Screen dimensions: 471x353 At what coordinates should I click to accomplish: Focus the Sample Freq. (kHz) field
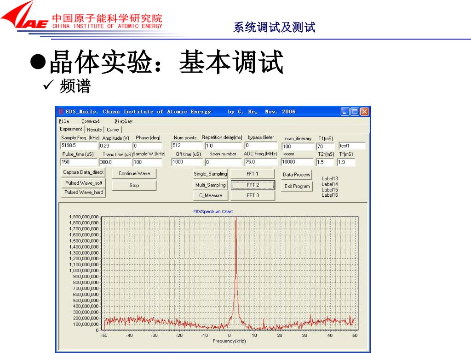[x=79, y=146]
